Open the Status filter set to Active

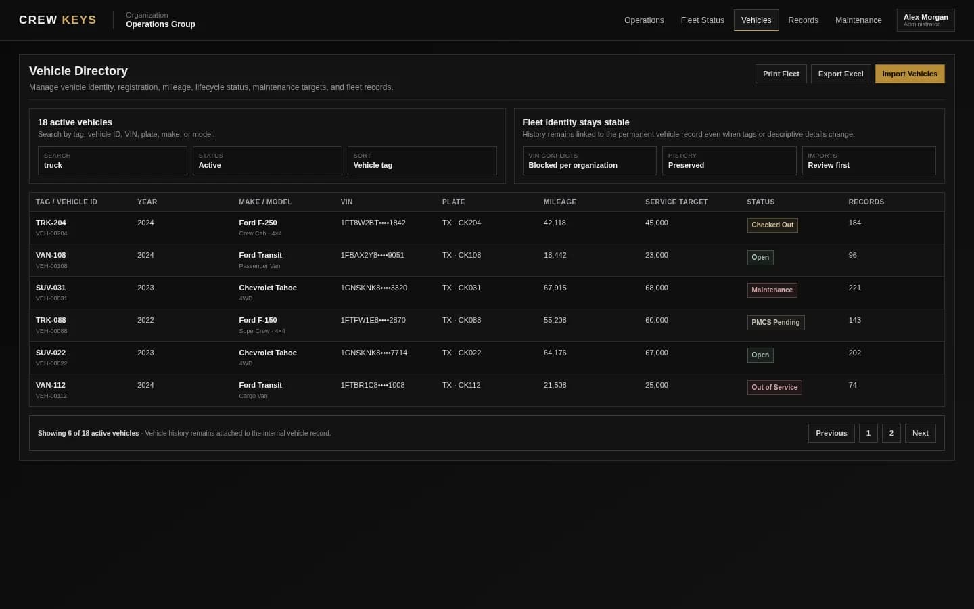[267, 161]
